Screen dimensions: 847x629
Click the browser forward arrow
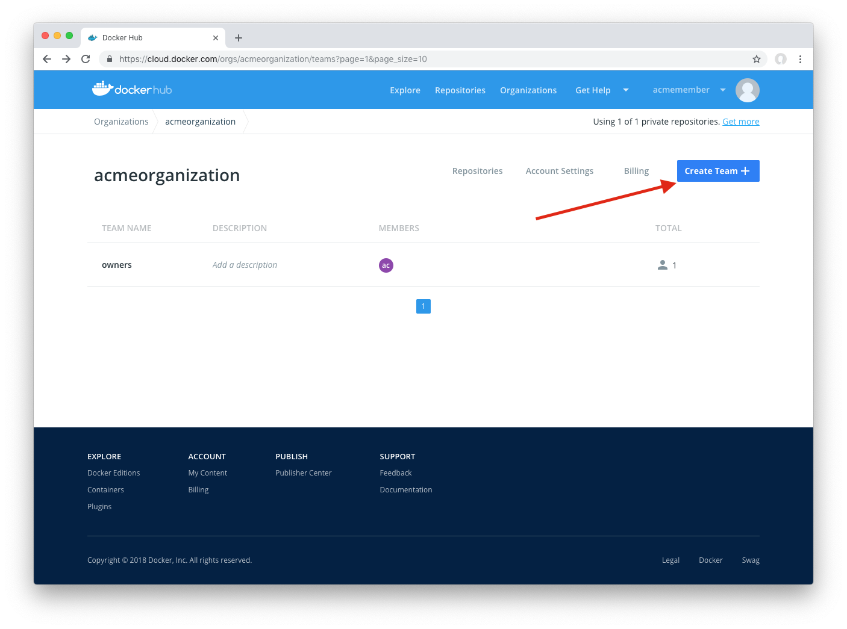point(66,59)
